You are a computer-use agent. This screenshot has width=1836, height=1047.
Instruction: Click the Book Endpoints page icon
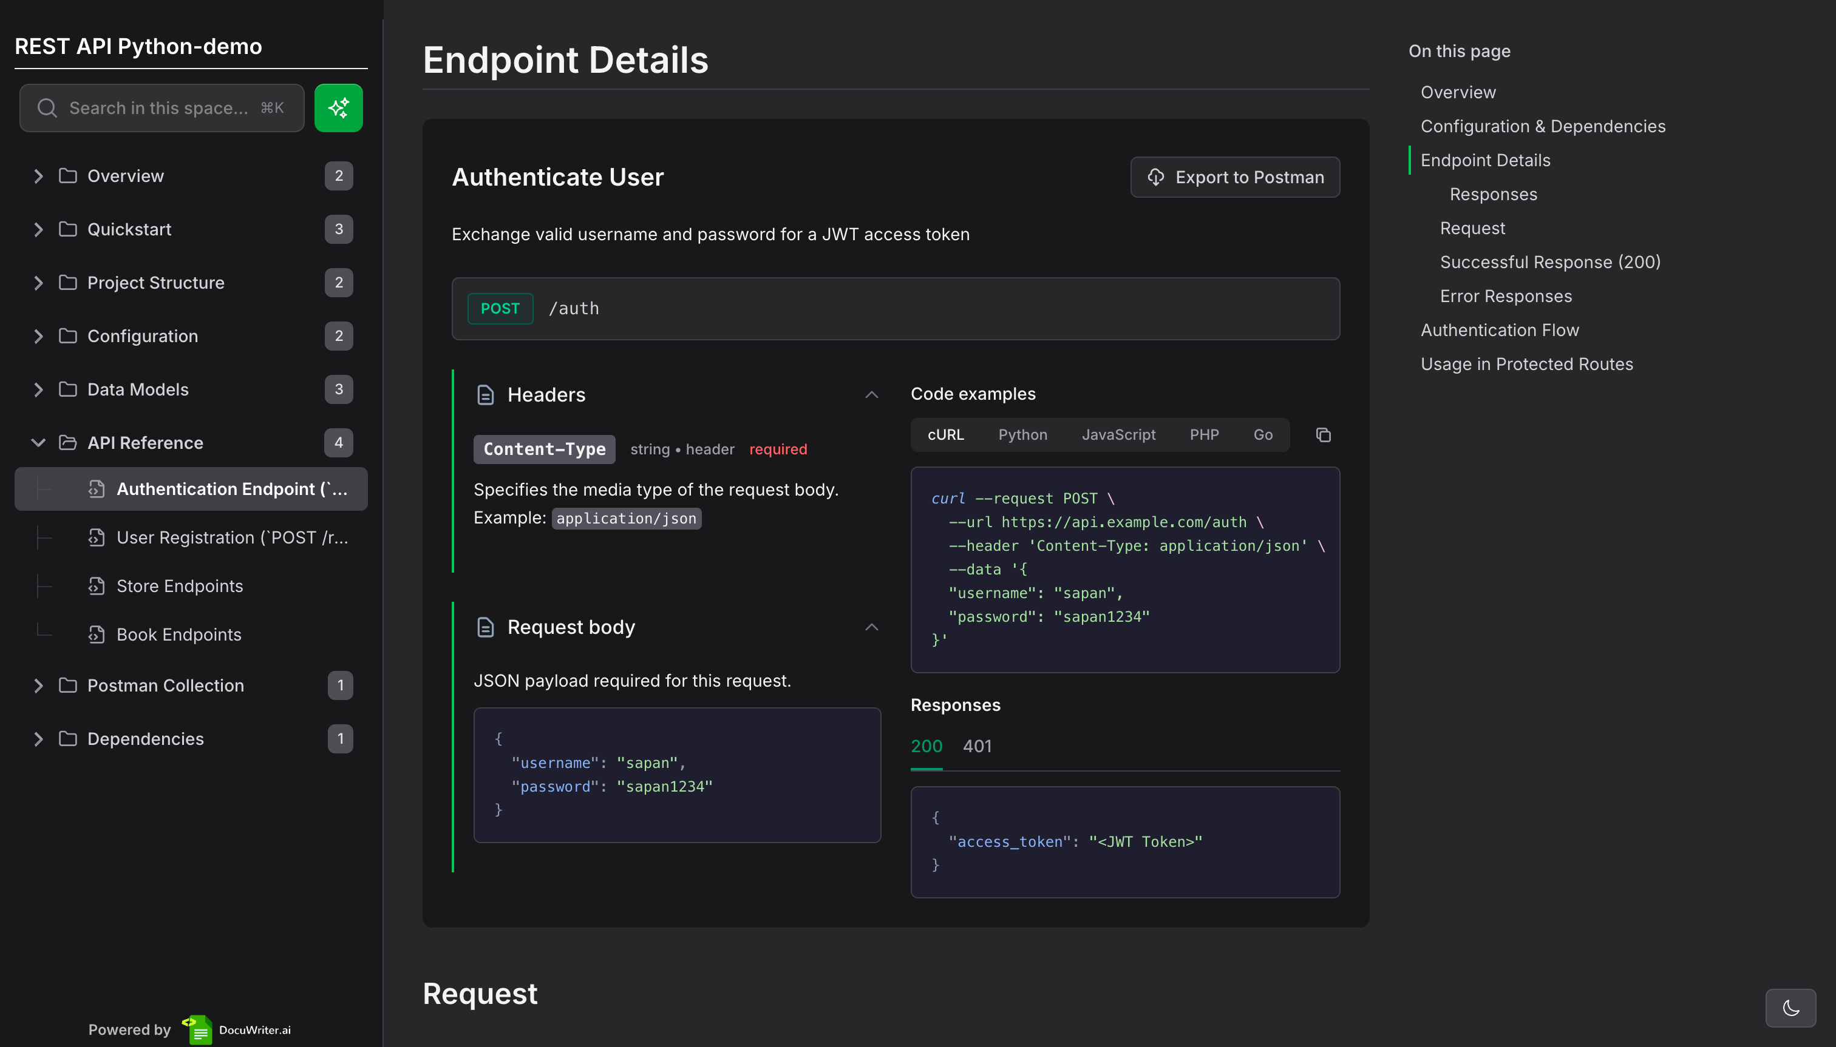click(x=97, y=635)
